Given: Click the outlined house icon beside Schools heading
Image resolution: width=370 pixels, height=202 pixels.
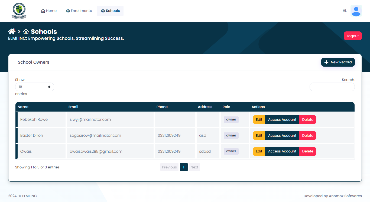Looking at the screenshot, I should point(26,31).
